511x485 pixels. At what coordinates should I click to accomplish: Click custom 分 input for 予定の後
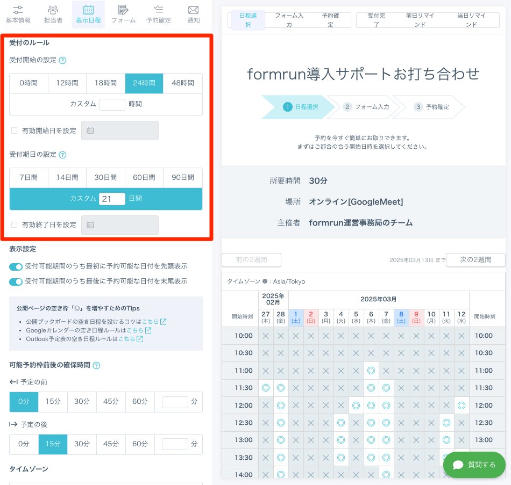click(175, 445)
